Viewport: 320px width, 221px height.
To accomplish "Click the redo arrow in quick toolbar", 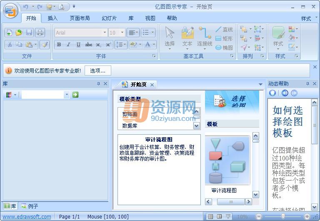I will [40, 7].
